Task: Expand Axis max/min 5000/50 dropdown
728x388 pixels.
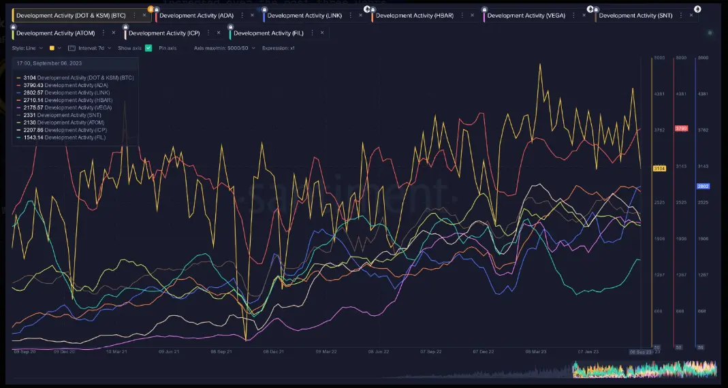Action: click(225, 48)
